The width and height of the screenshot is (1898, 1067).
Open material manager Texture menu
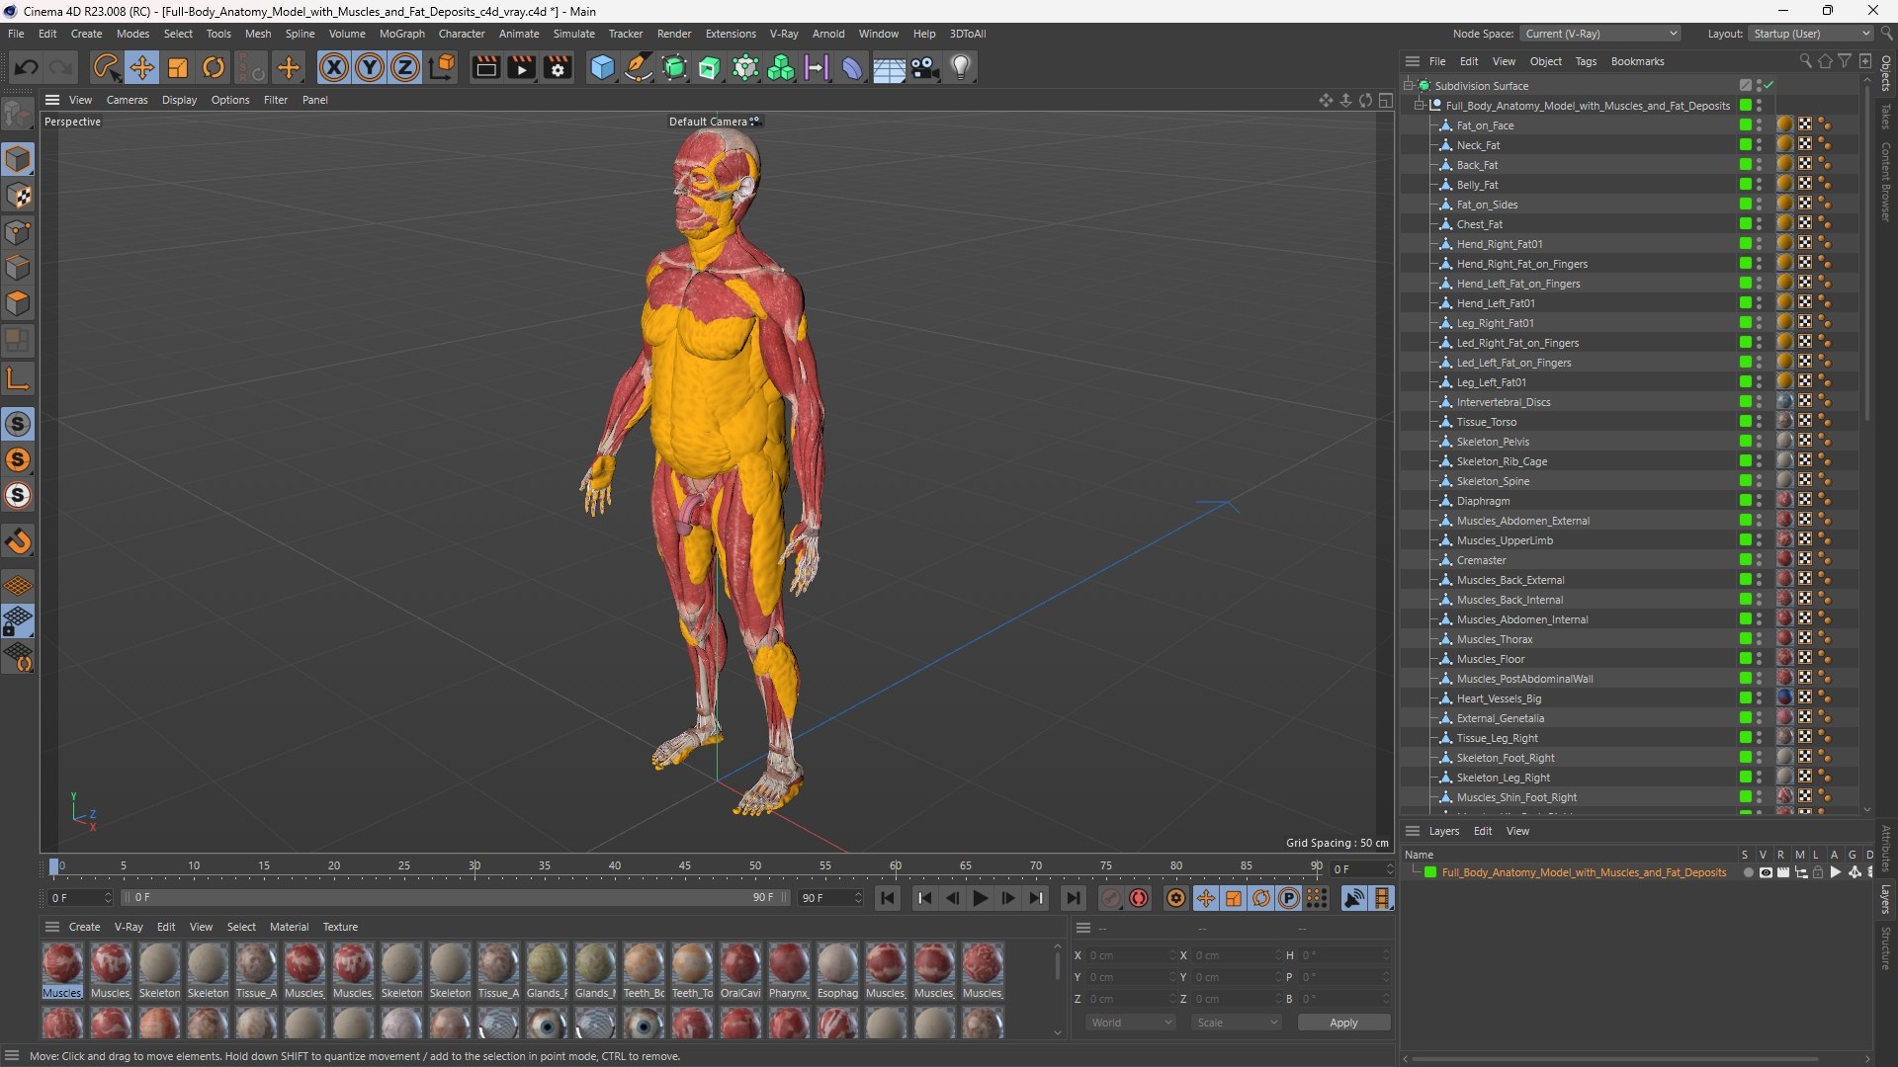pos(340,927)
